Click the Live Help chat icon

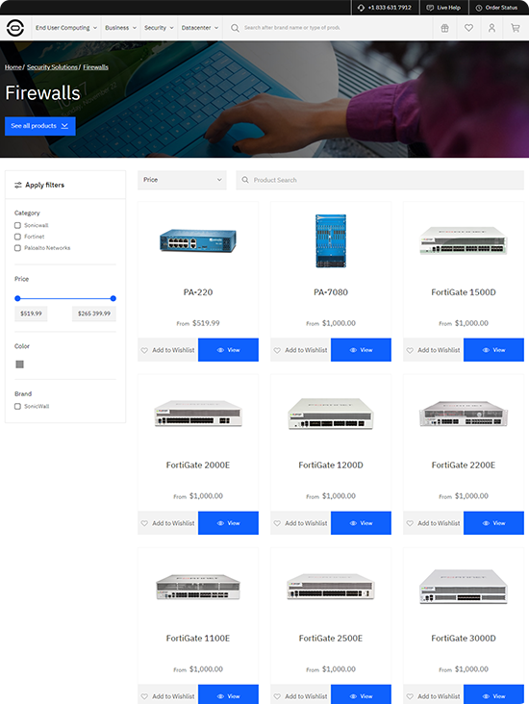tap(430, 8)
